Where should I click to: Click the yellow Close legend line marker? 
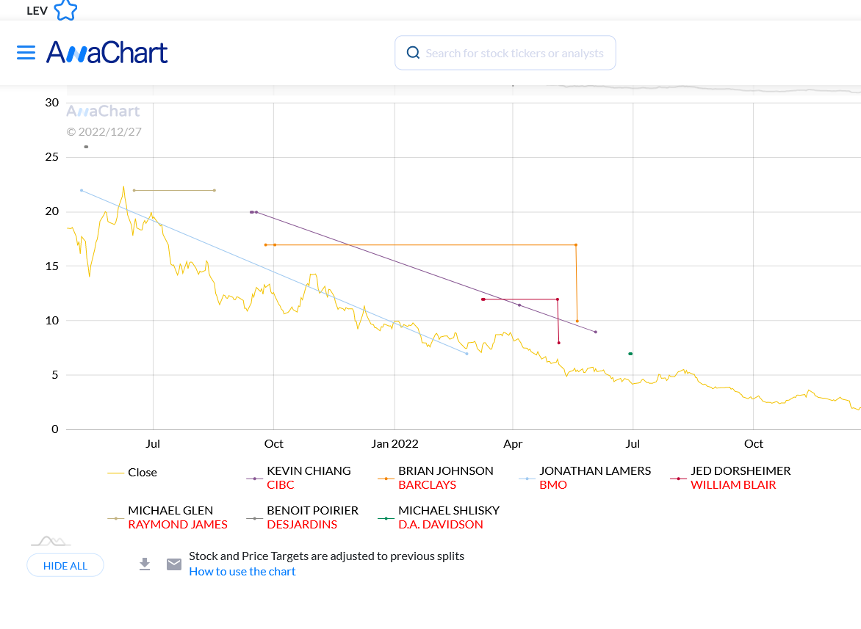click(115, 473)
